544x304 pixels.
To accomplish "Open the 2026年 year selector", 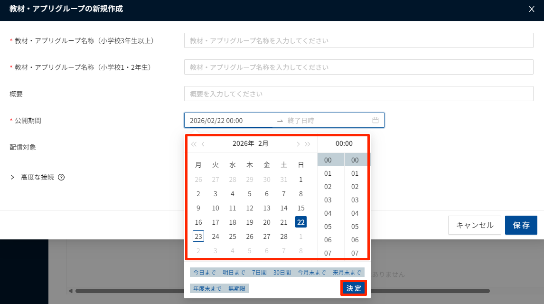I will click(243, 143).
